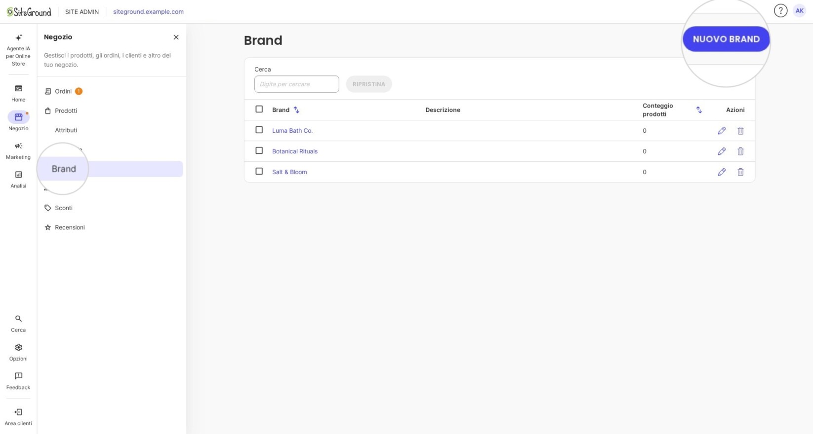The width and height of the screenshot is (813, 434).
Task: Check the Botanical Rituals row checkbox
Action: pos(259,150)
